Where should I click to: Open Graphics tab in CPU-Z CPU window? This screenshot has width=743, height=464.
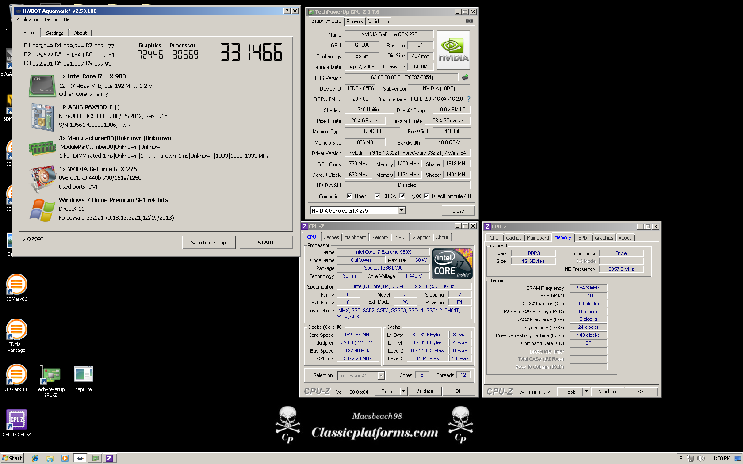[421, 237]
